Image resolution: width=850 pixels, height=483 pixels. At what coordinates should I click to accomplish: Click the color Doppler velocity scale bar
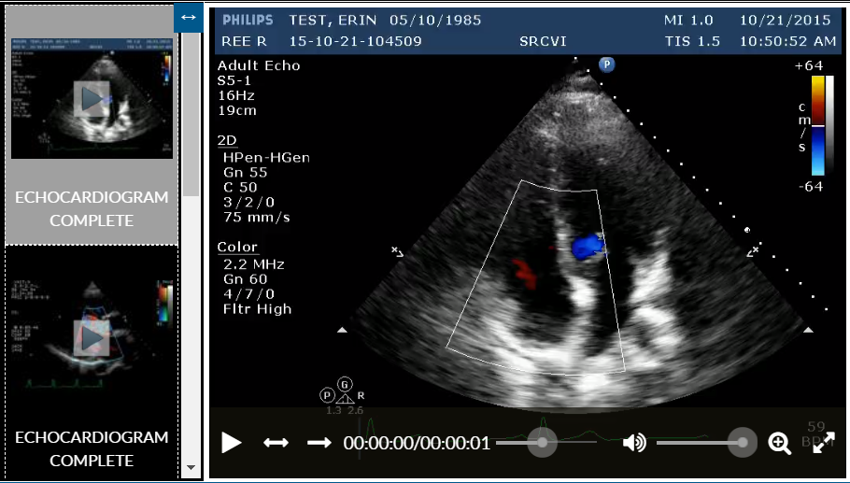pyautogui.click(x=817, y=124)
